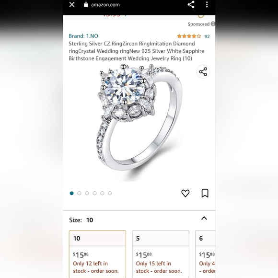Viewport: 278px width, 278px height.
Task: Open the three-dot browser menu
Action: pos(207,4)
